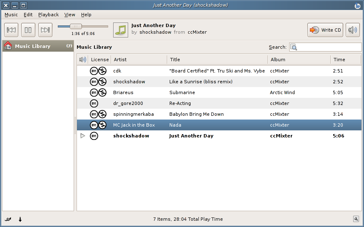Screen dimensions: 364x227
Task: Select the "Board Certified" track title
Action: click(x=217, y=71)
